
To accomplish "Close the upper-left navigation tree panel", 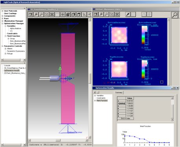I will [x=24, y=8].
